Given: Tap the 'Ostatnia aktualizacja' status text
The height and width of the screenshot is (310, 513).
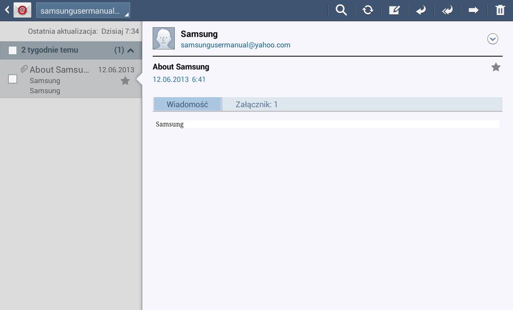Looking at the screenshot, I should (x=84, y=31).
